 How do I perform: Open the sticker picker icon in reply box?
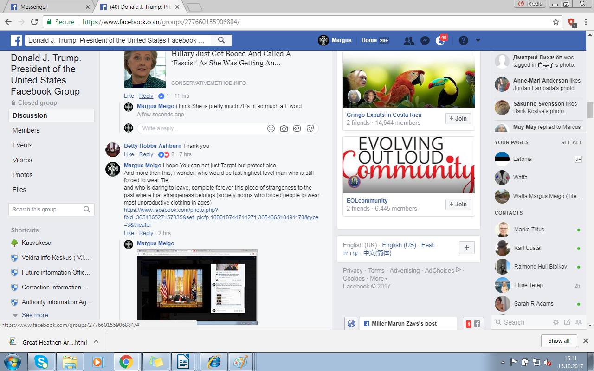click(310, 128)
